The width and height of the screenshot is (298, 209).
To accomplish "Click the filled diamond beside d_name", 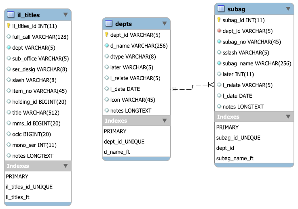I will point(107,46).
